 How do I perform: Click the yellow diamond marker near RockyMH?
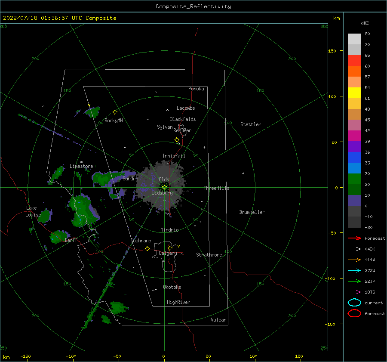115,112
